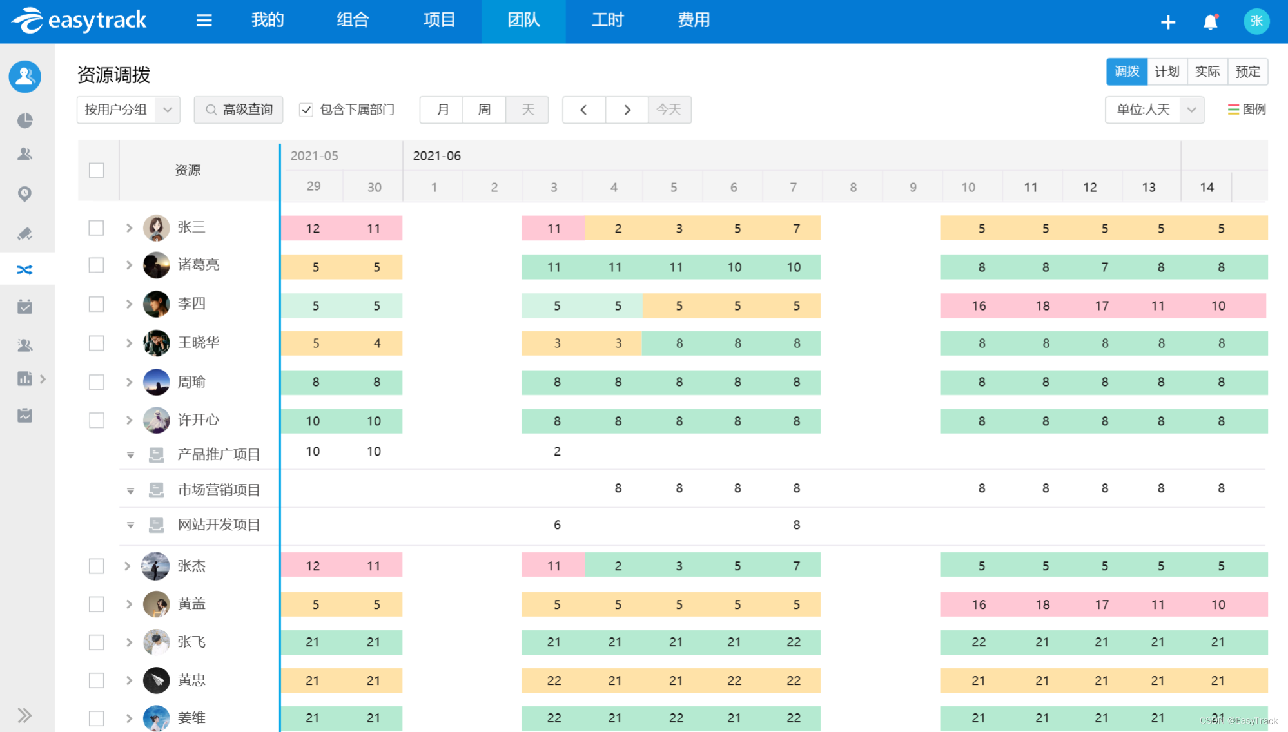This screenshot has width=1288, height=732.
Task: Go to next period with right arrow
Action: point(627,110)
